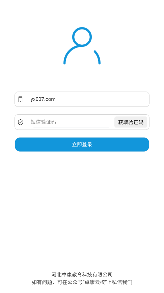This screenshot has height=293, width=164.
Task: Submit with the 立即登录 button
Action: coord(82,144)
